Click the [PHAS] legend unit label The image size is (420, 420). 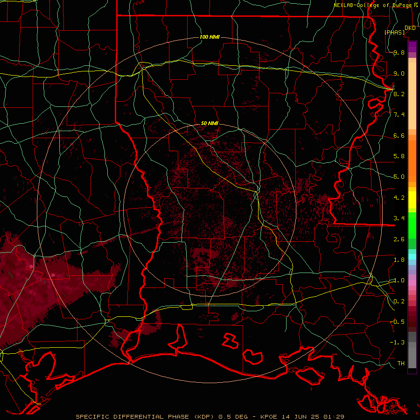[x=395, y=32]
